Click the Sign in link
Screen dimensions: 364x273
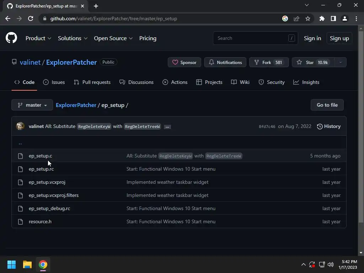[x=312, y=38]
